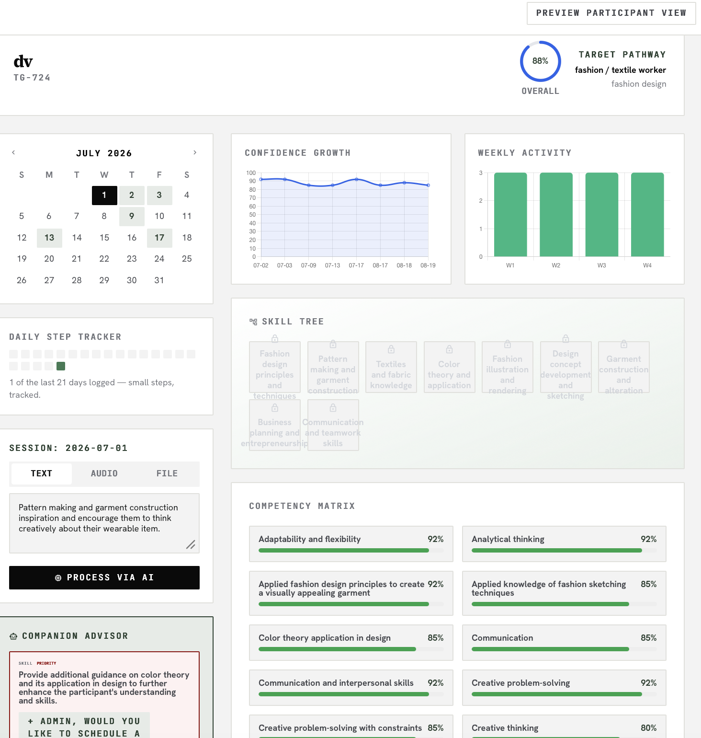The width and height of the screenshot is (701, 738).
Task: Select July 13 on the calendar
Action: coord(49,238)
